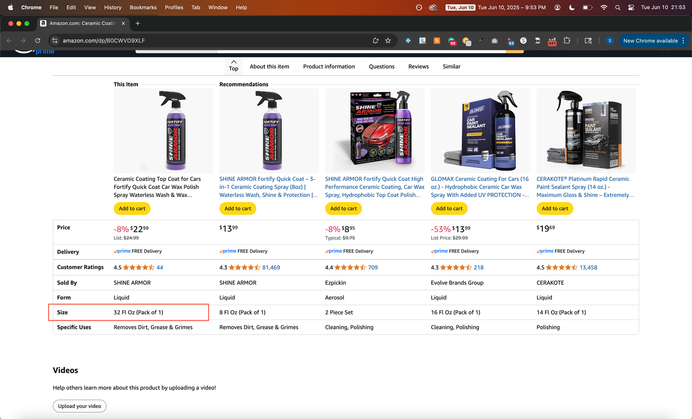The height and width of the screenshot is (419, 692).
Task: Open the History menu
Action: point(113,7)
